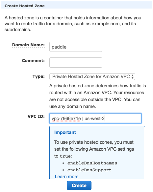Click inside the VPC ID input field

tap(95, 118)
